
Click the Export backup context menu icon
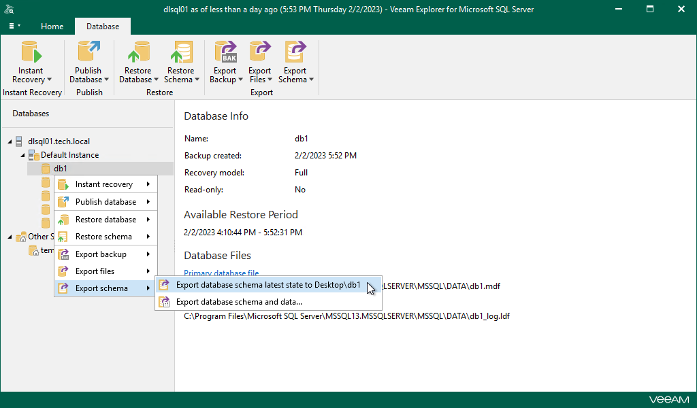(x=63, y=254)
